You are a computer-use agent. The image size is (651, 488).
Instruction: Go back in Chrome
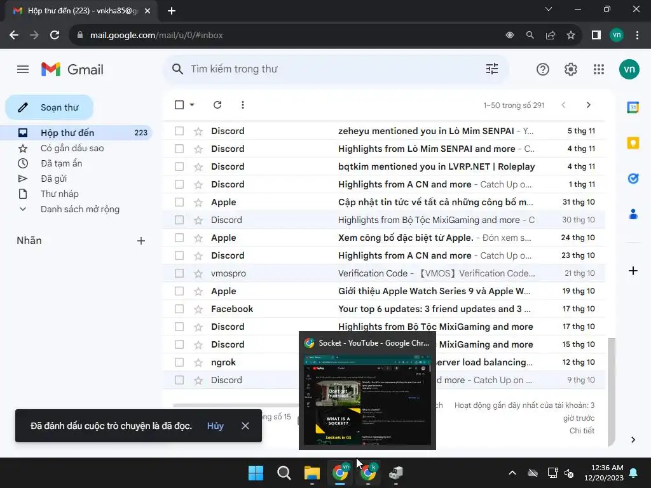coord(14,36)
